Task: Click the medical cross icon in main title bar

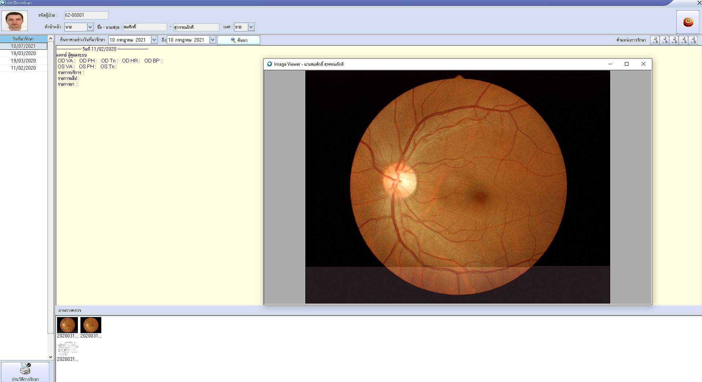Action: [3, 3]
